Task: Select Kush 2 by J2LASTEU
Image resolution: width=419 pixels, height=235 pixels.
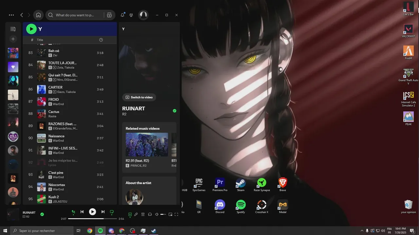Action: click(x=70, y=199)
